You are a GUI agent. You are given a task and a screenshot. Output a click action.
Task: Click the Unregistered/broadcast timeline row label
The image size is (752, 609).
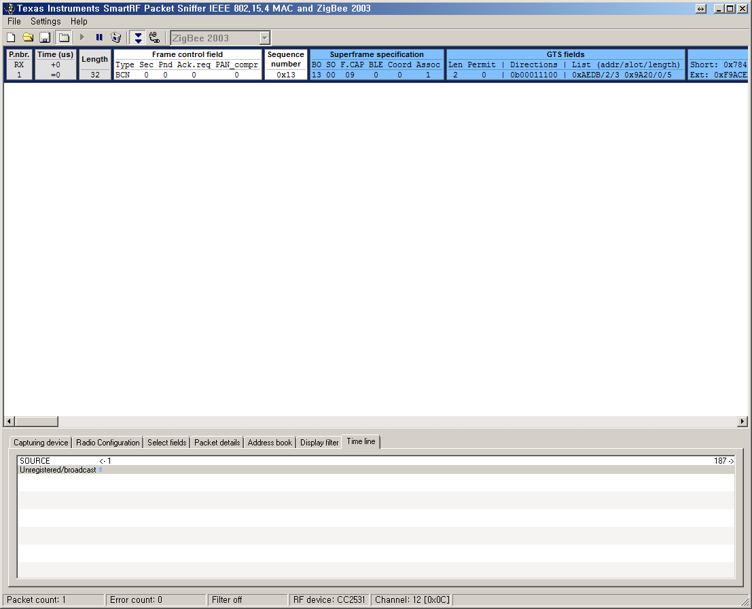click(x=58, y=470)
